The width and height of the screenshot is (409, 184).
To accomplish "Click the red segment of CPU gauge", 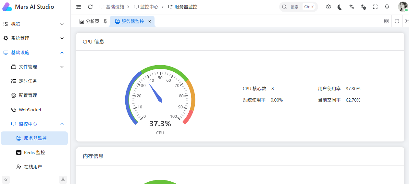I will tap(188, 117).
